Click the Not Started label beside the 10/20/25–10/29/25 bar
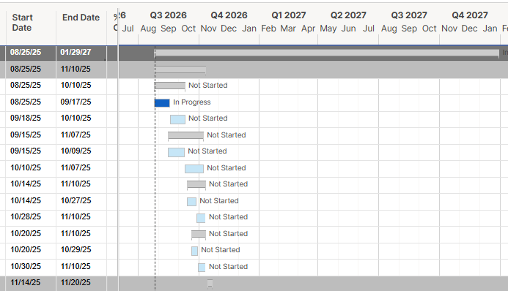 pos(221,249)
